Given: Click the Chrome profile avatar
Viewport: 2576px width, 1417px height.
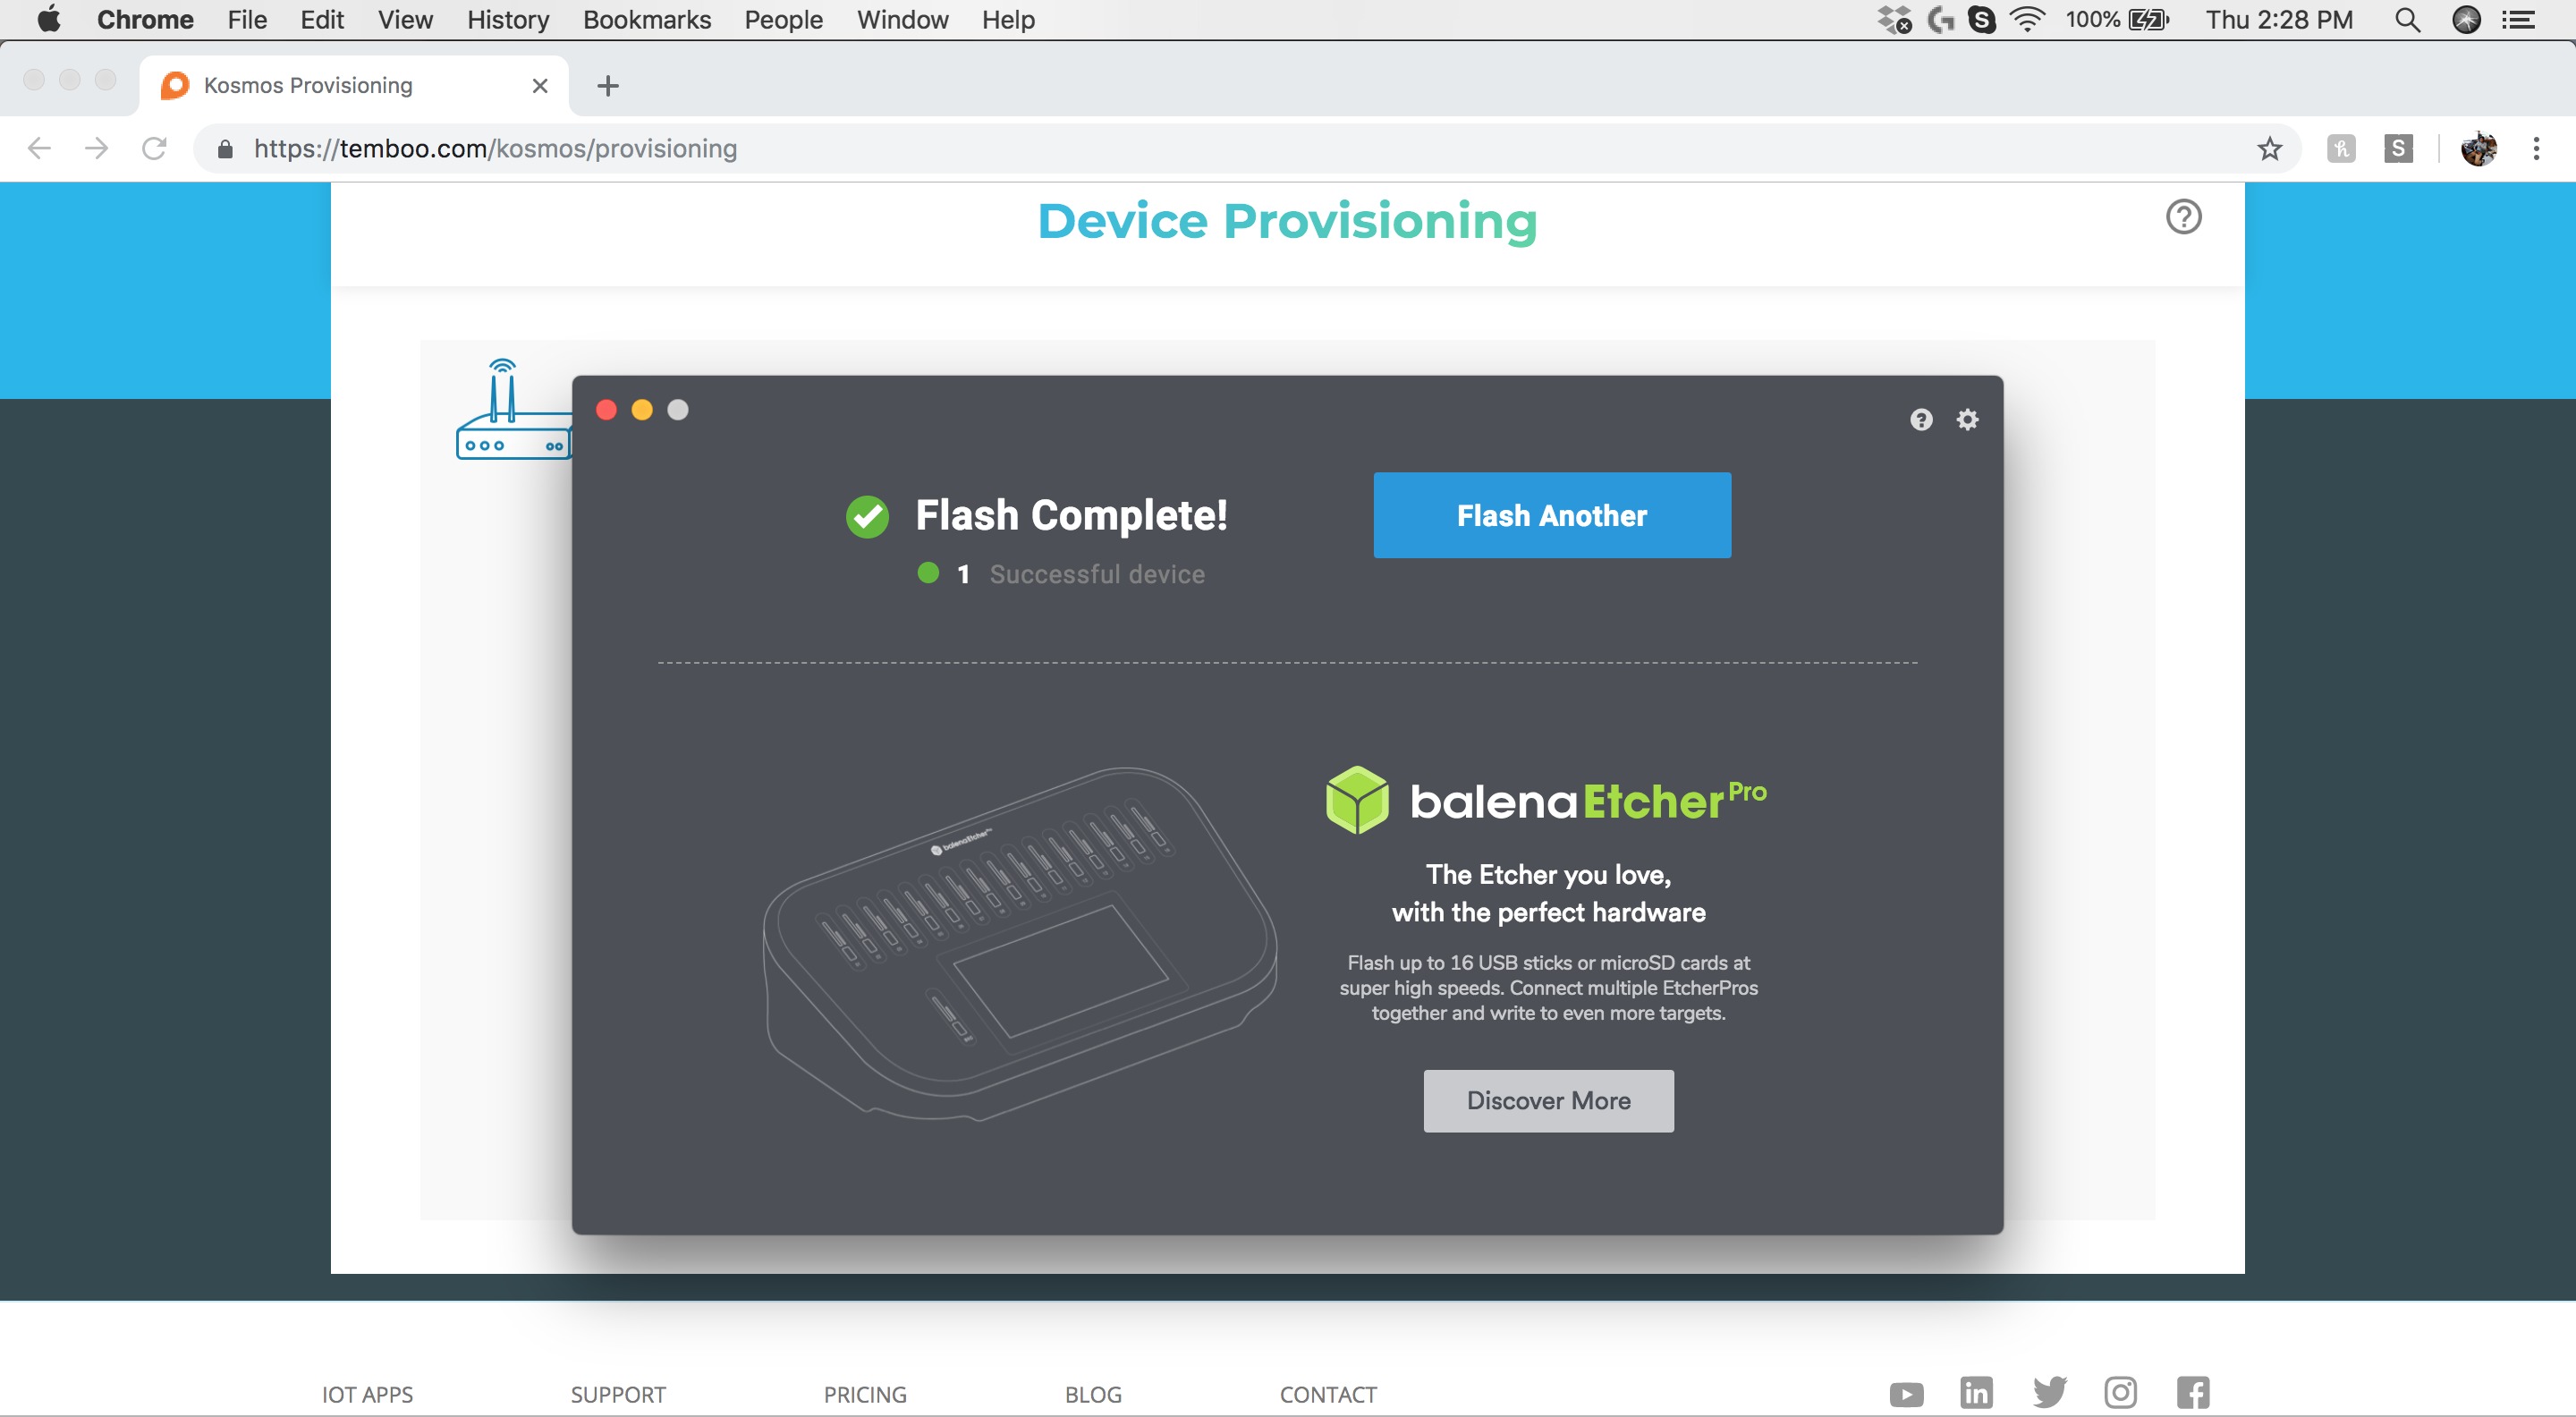Looking at the screenshot, I should pos(2478,149).
